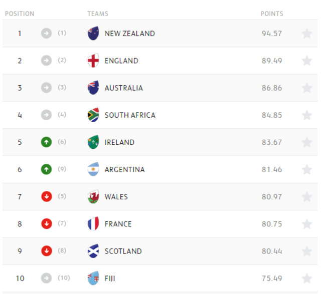The image size is (326, 294).
Task: Toggle the favorite star for Fiji
Action: click(307, 278)
